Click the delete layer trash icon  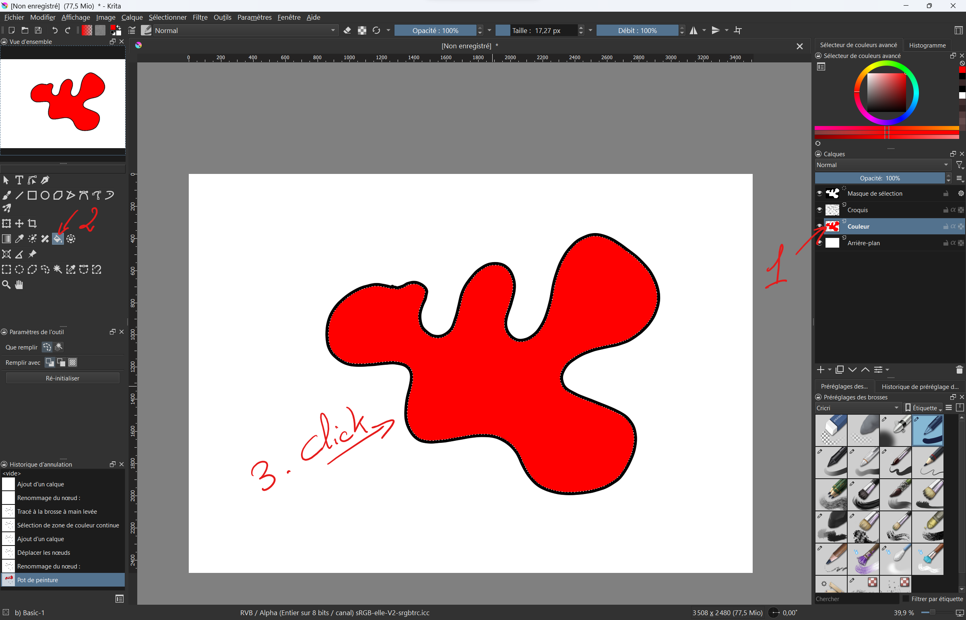click(x=959, y=370)
